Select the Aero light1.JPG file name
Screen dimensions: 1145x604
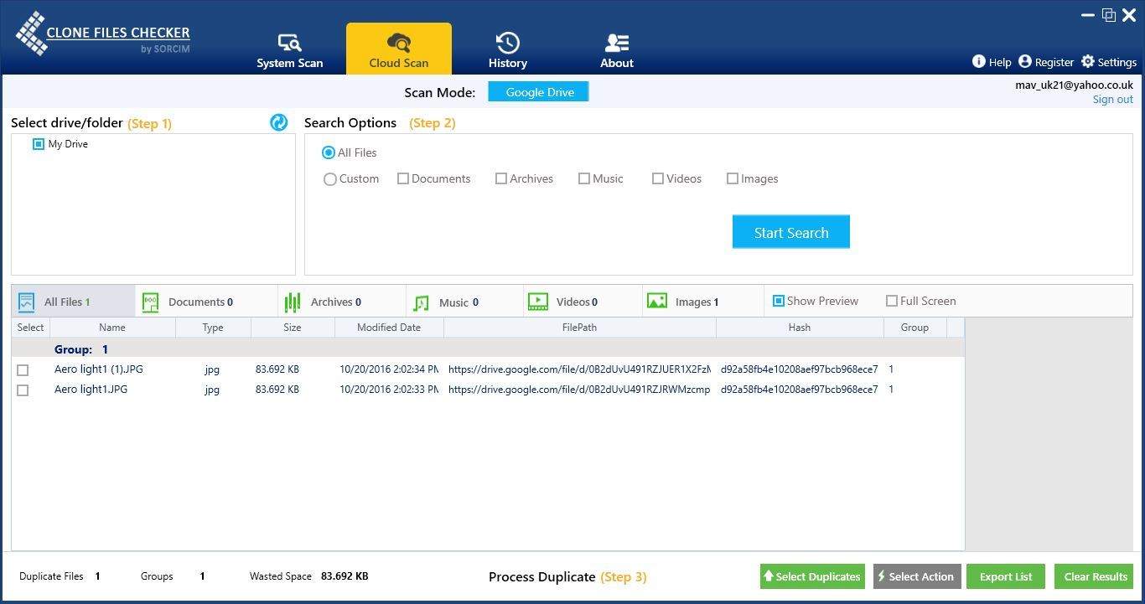pyautogui.click(x=91, y=389)
